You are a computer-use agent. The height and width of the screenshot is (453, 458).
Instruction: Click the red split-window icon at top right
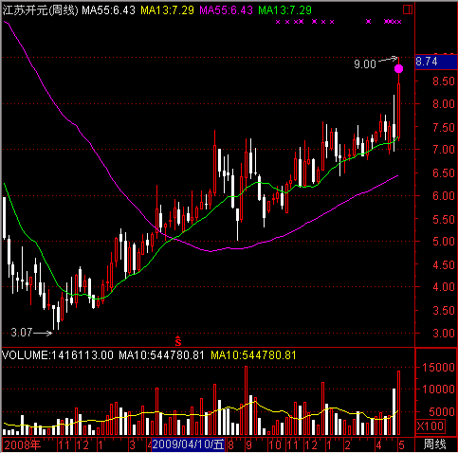coord(408,9)
